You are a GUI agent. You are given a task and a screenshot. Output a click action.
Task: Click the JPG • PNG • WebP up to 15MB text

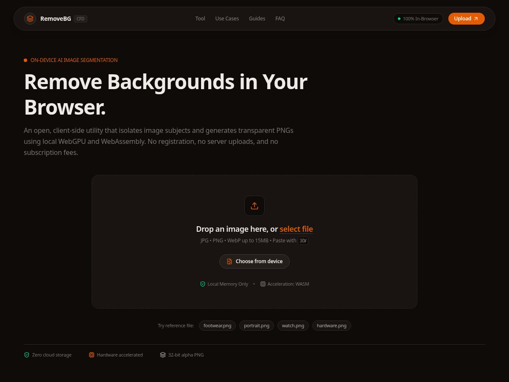point(235,241)
